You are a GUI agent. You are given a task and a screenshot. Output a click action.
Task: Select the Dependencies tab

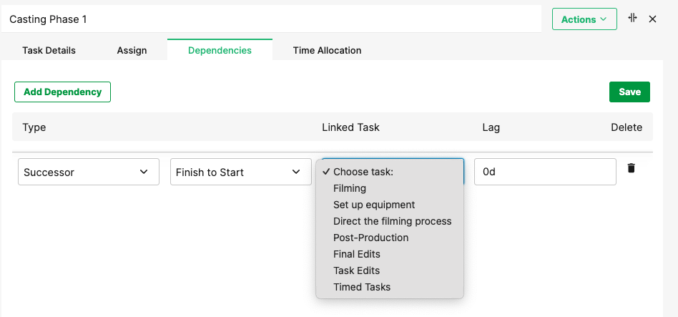[x=220, y=50]
